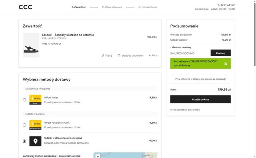The height and width of the screenshot is (158, 256).
Task: Click the Paczkomat price 9,90 zł
Action: [153, 122]
